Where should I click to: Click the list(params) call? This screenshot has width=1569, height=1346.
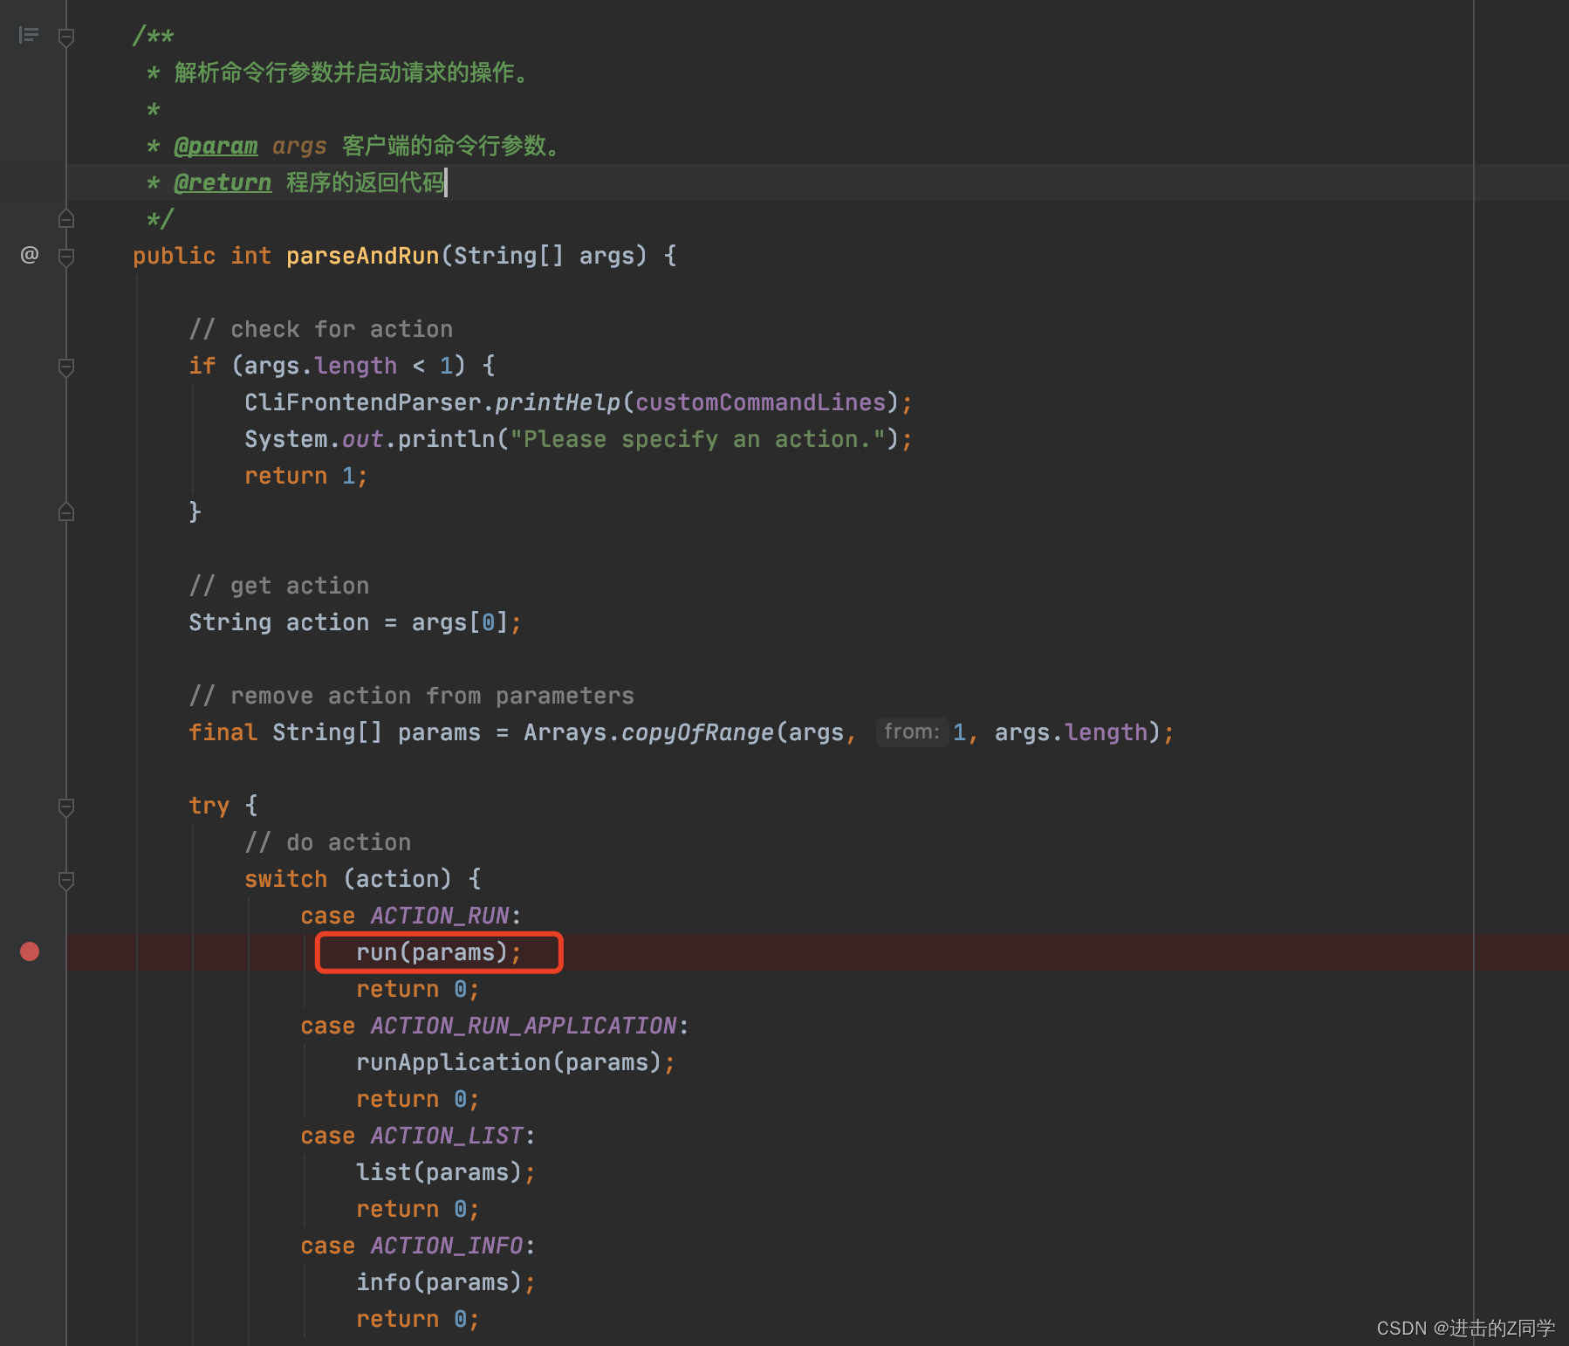click(440, 1172)
